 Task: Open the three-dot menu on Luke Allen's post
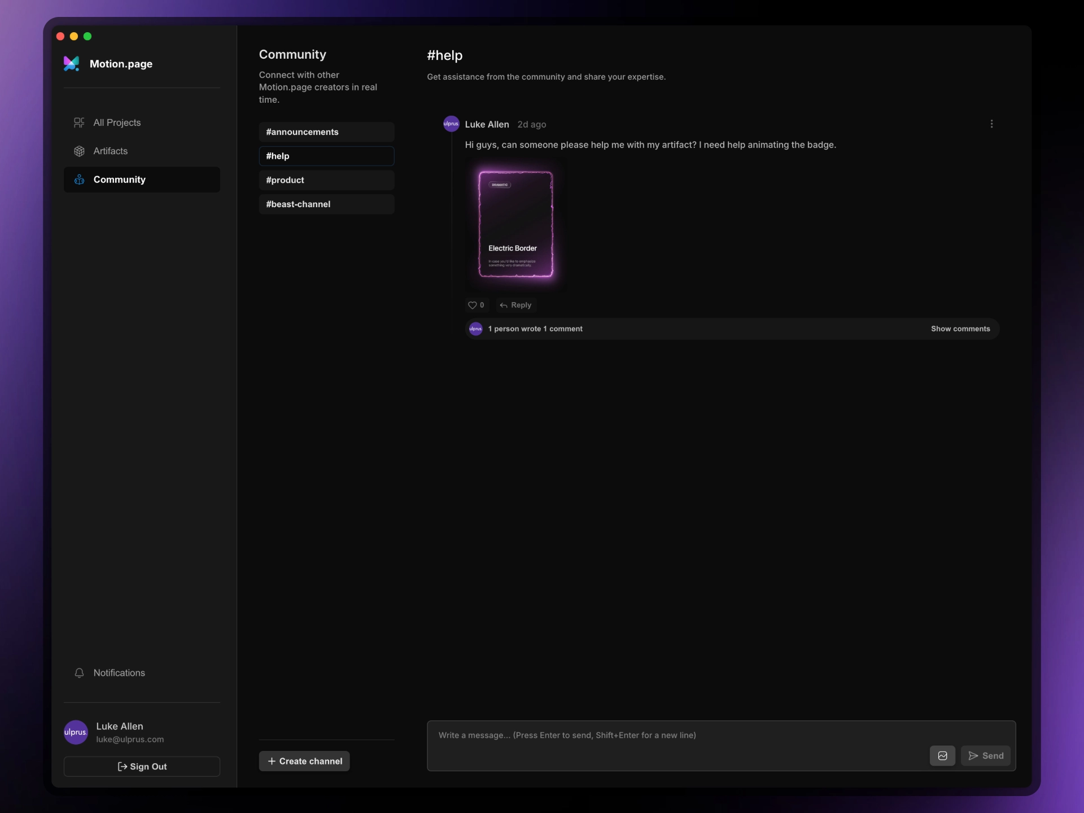(991, 124)
